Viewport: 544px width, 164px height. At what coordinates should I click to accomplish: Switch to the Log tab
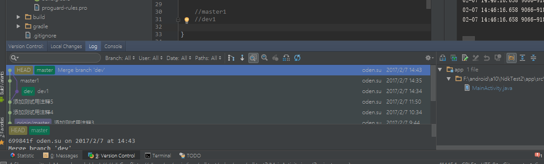pyautogui.click(x=93, y=46)
